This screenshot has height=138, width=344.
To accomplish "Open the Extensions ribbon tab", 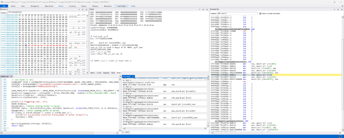I will point(108,6).
